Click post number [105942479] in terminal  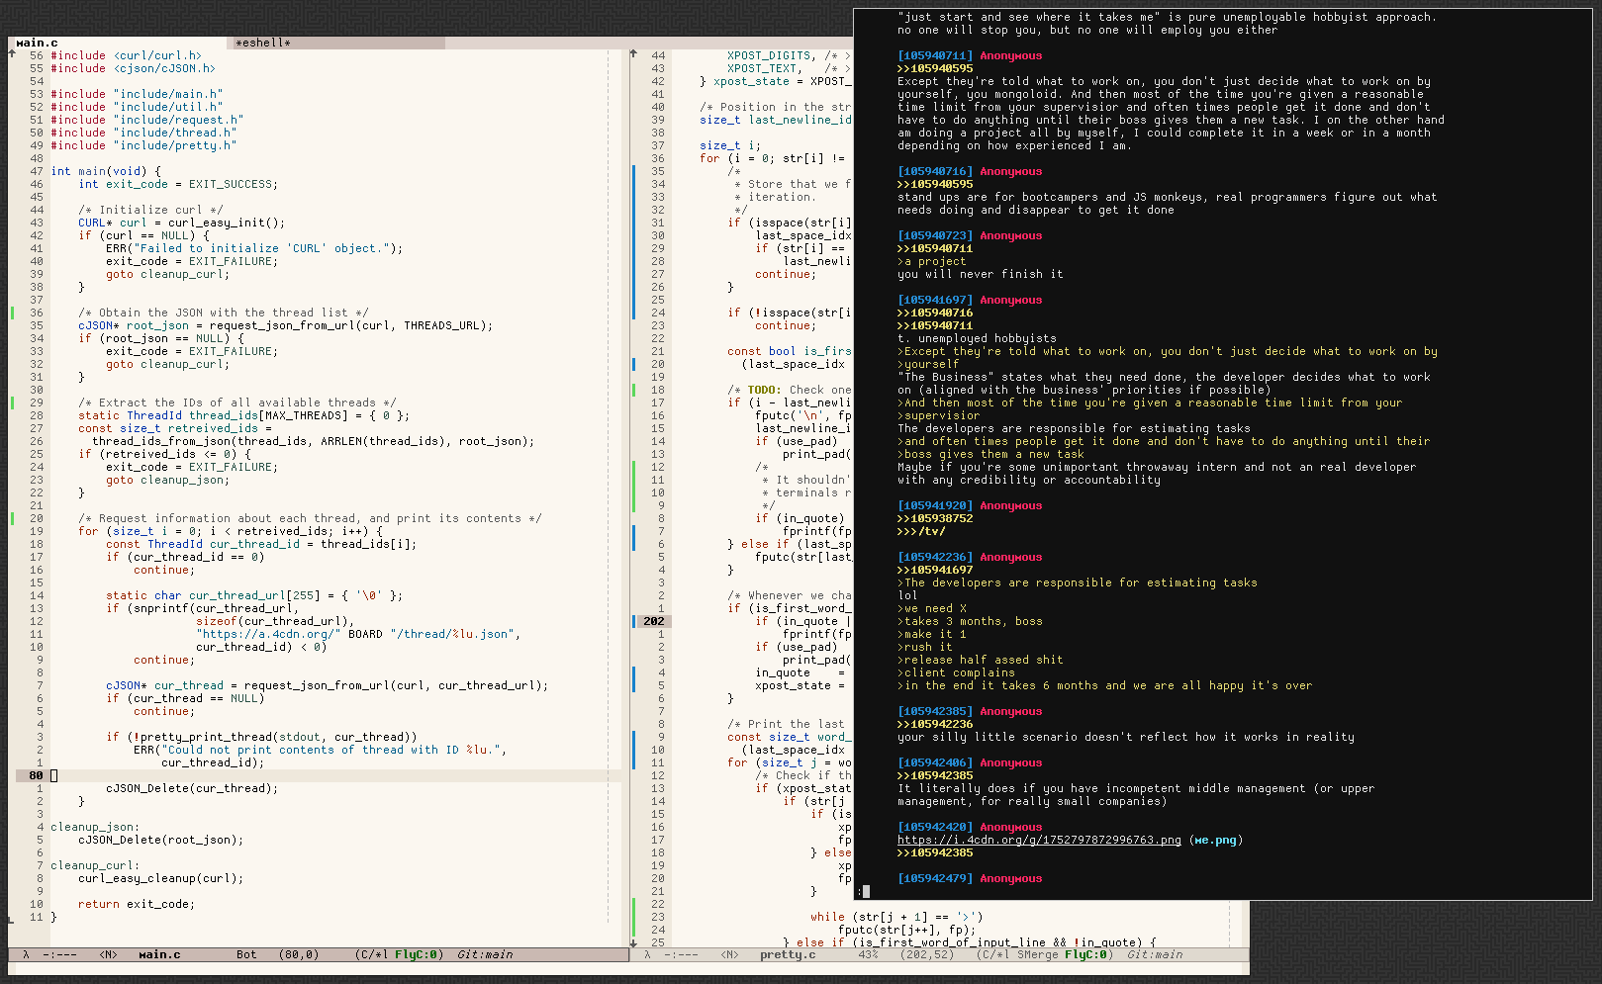[x=935, y=878]
